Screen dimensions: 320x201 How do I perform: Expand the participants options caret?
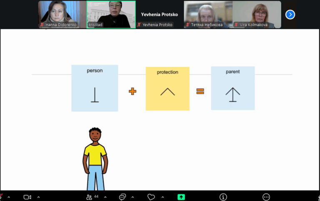[x=105, y=197]
